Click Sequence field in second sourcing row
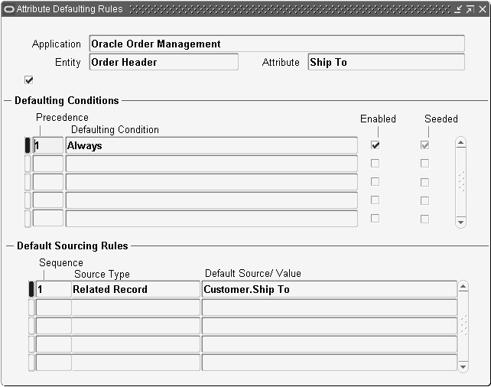The height and width of the screenshot is (387, 491). [54, 307]
